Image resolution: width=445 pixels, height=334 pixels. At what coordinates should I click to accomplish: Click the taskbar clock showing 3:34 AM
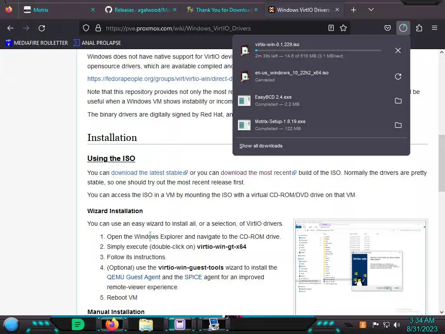pyautogui.click(x=422, y=324)
